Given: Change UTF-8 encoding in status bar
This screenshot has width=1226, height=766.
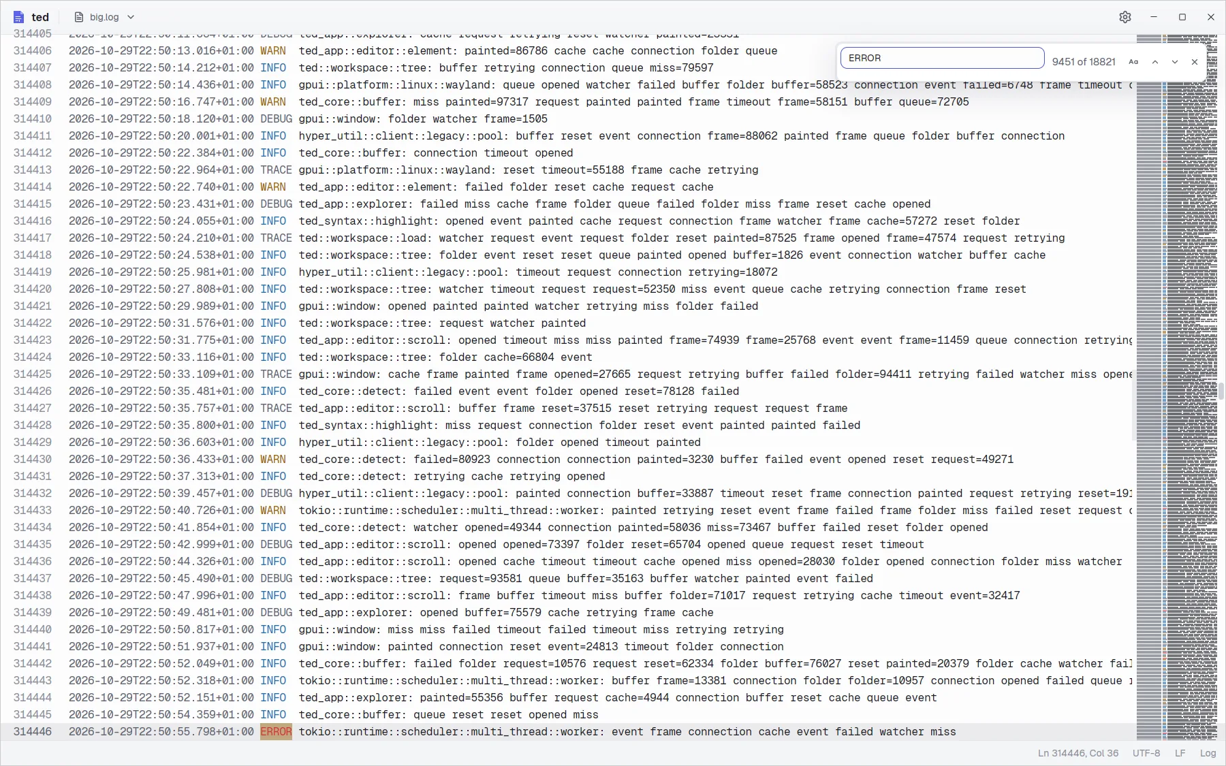Looking at the screenshot, I should coord(1146,753).
